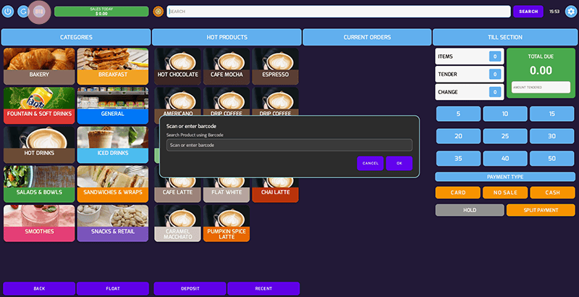Click the Items count row
Viewport: 579px width, 297px height.
click(469, 57)
